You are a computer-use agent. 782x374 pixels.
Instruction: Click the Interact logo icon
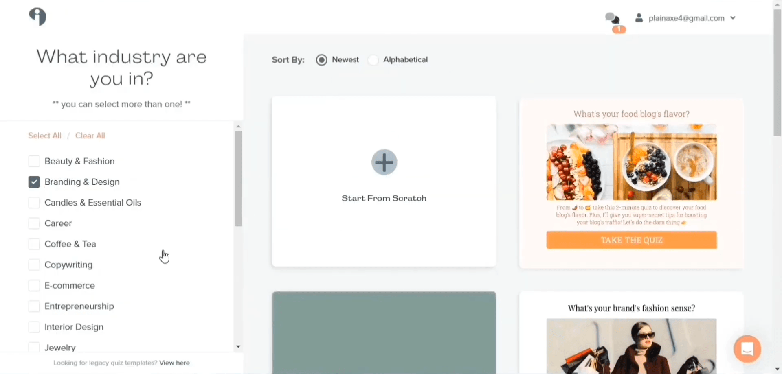[37, 17]
